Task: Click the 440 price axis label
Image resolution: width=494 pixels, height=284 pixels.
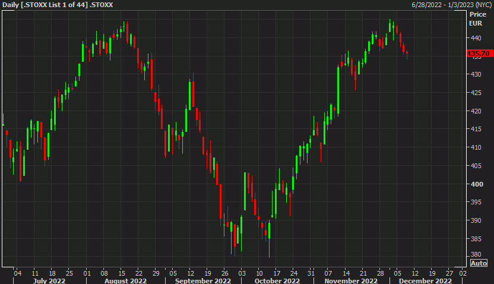Action: (x=476, y=38)
